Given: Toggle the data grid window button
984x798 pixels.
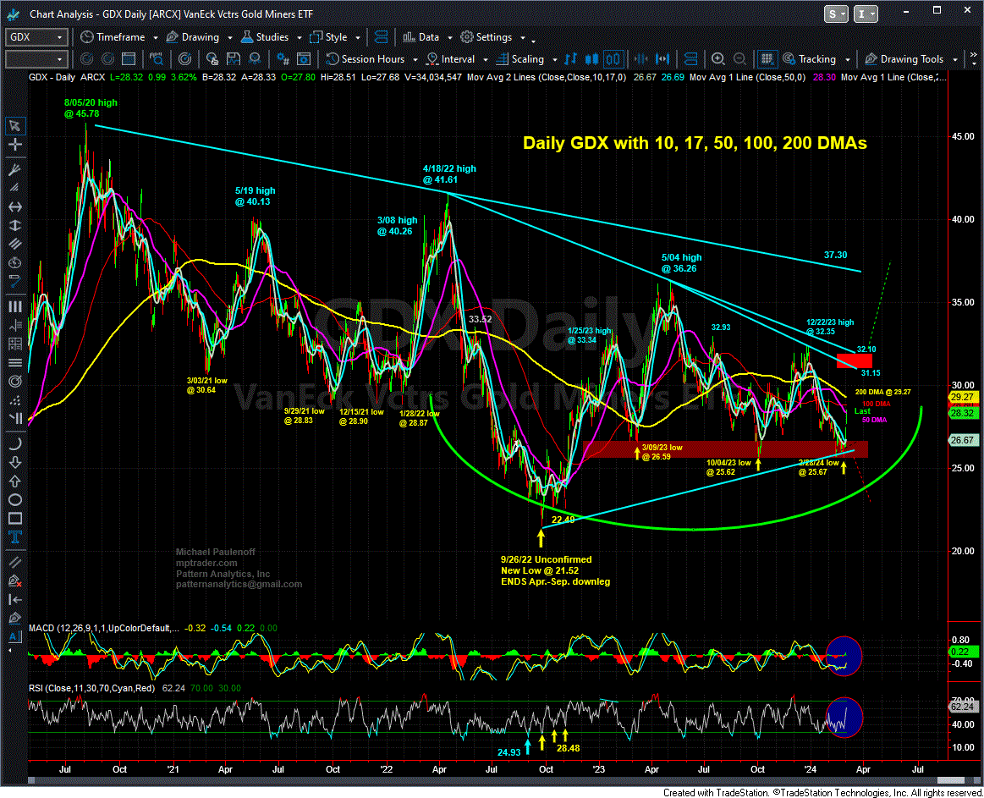Looking at the screenshot, I should point(767,59).
